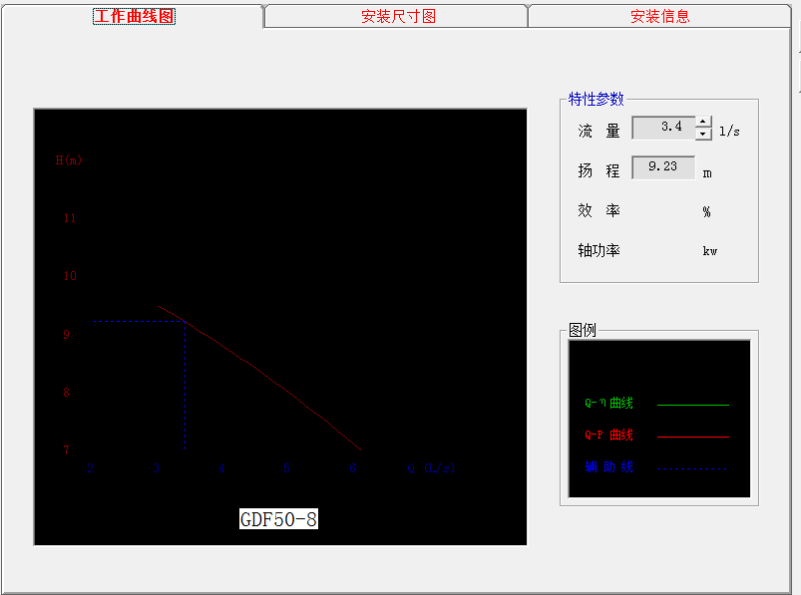This screenshot has height=595, width=801.
Task: Click the 辅助线 legend entry
Action: 608,466
